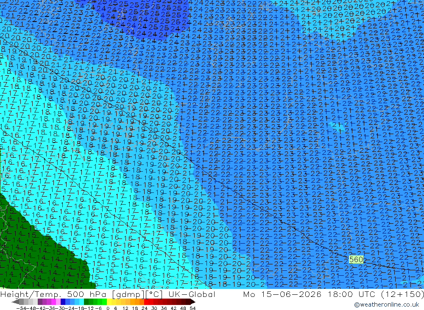Click the grey left arrow of the colour scale
The height and width of the screenshot is (310, 424).
pyautogui.click(x=15, y=302)
